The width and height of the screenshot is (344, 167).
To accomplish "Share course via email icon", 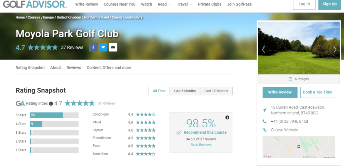I will (x=113, y=47).
